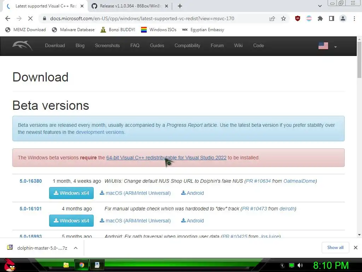Click the browser forward arrow

(19, 18)
